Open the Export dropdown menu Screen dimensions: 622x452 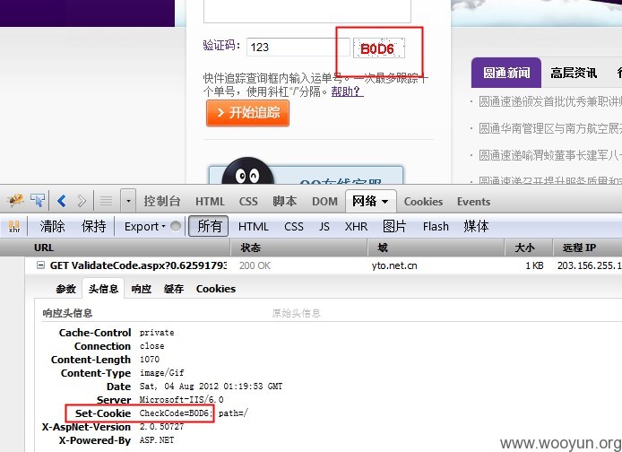[144, 227]
